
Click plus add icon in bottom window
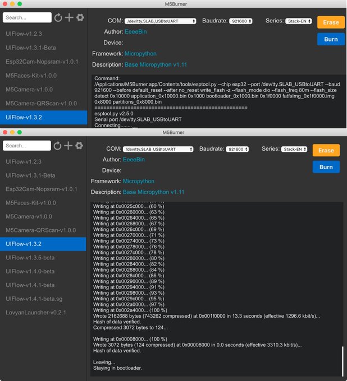click(x=68, y=146)
